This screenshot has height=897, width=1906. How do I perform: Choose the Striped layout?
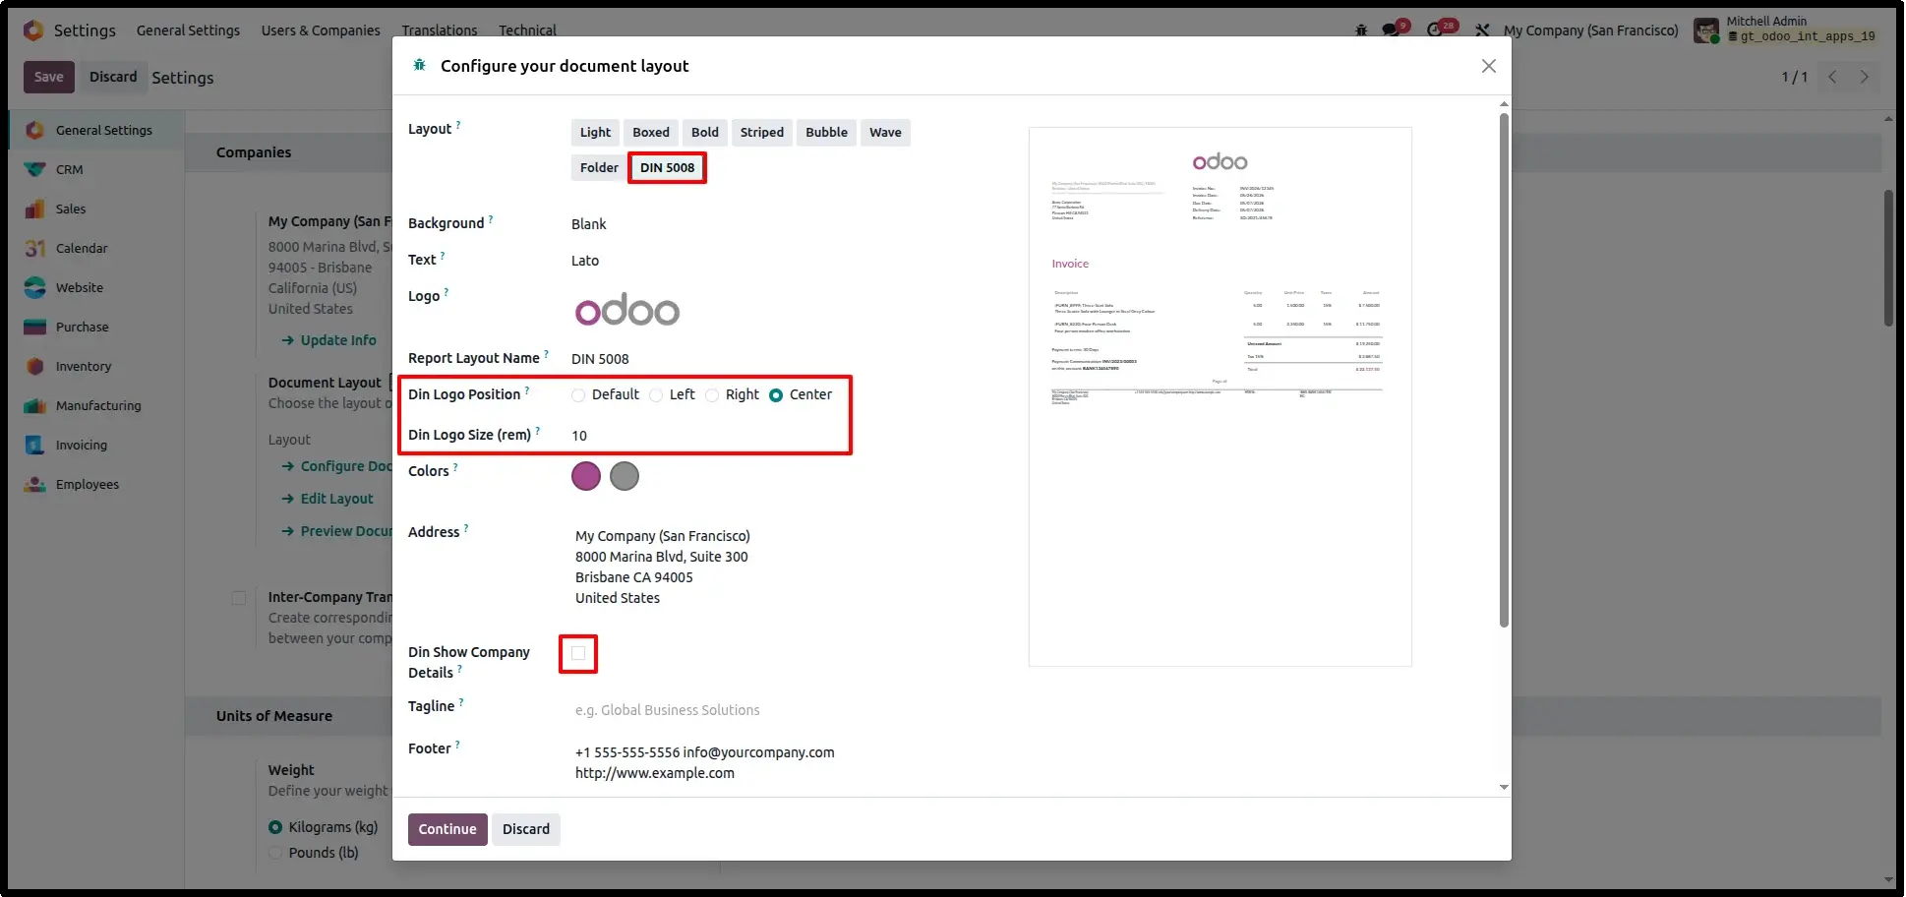click(x=762, y=133)
